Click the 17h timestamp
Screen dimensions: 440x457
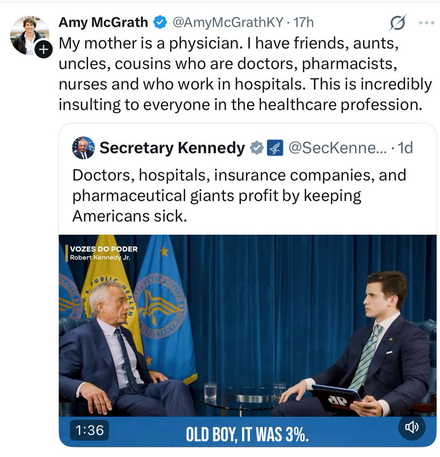coord(304,22)
